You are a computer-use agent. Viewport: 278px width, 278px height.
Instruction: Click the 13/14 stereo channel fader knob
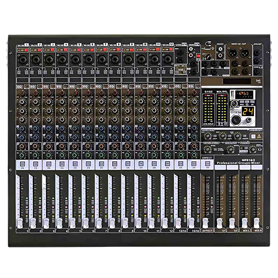[178, 223]
